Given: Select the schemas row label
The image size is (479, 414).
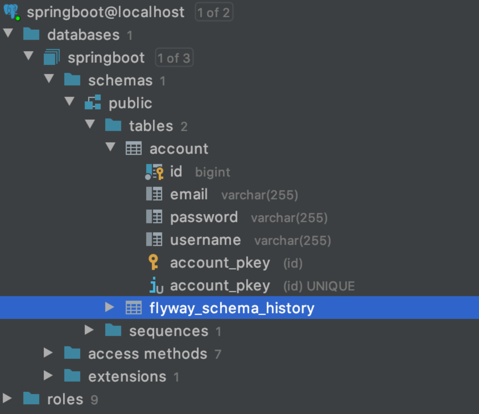Looking at the screenshot, I should (120, 81).
